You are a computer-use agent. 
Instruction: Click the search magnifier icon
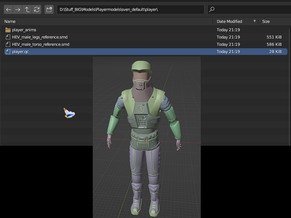212,9
